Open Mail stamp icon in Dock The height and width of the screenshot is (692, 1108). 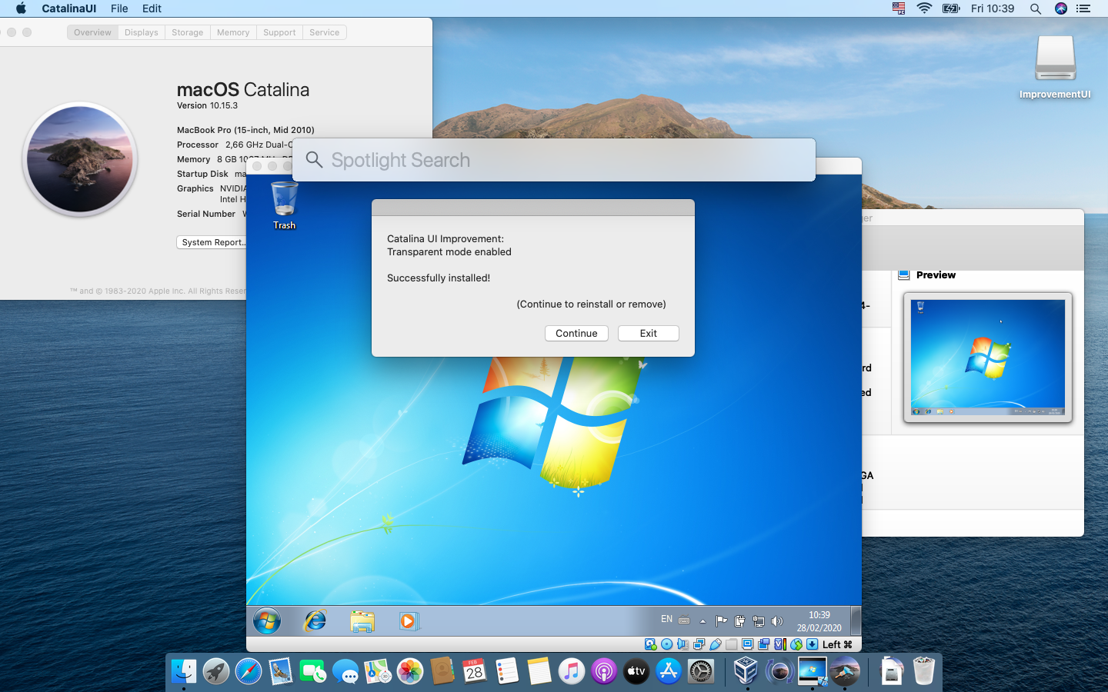(x=281, y=671)
